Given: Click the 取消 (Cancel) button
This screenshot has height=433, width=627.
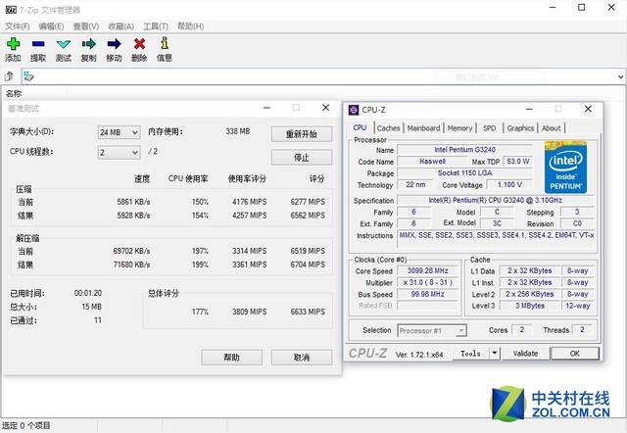Looking at the screenshot, I should click(302, 358).
